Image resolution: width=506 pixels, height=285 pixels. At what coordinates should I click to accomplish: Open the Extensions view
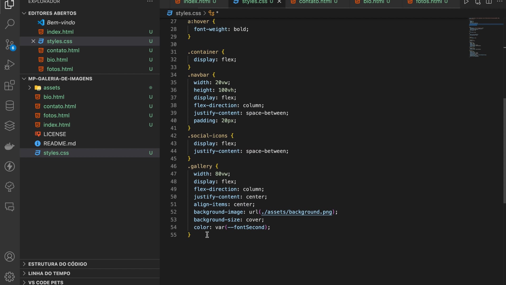click(x=10, y=85)
